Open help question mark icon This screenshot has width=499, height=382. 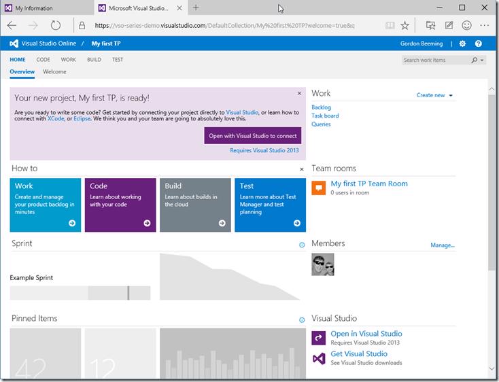point(479,44)
